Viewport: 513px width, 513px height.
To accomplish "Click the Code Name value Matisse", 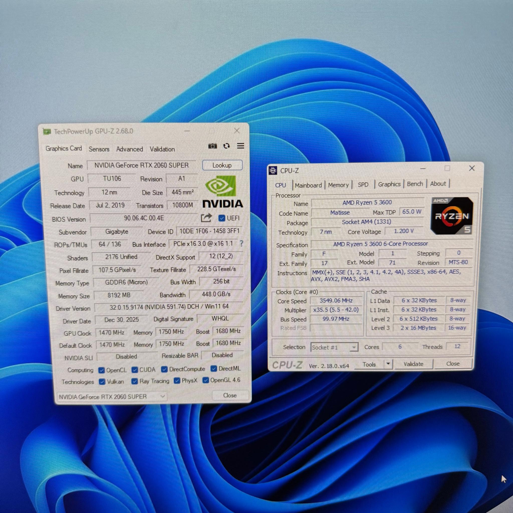I will (x=340, y=213).
